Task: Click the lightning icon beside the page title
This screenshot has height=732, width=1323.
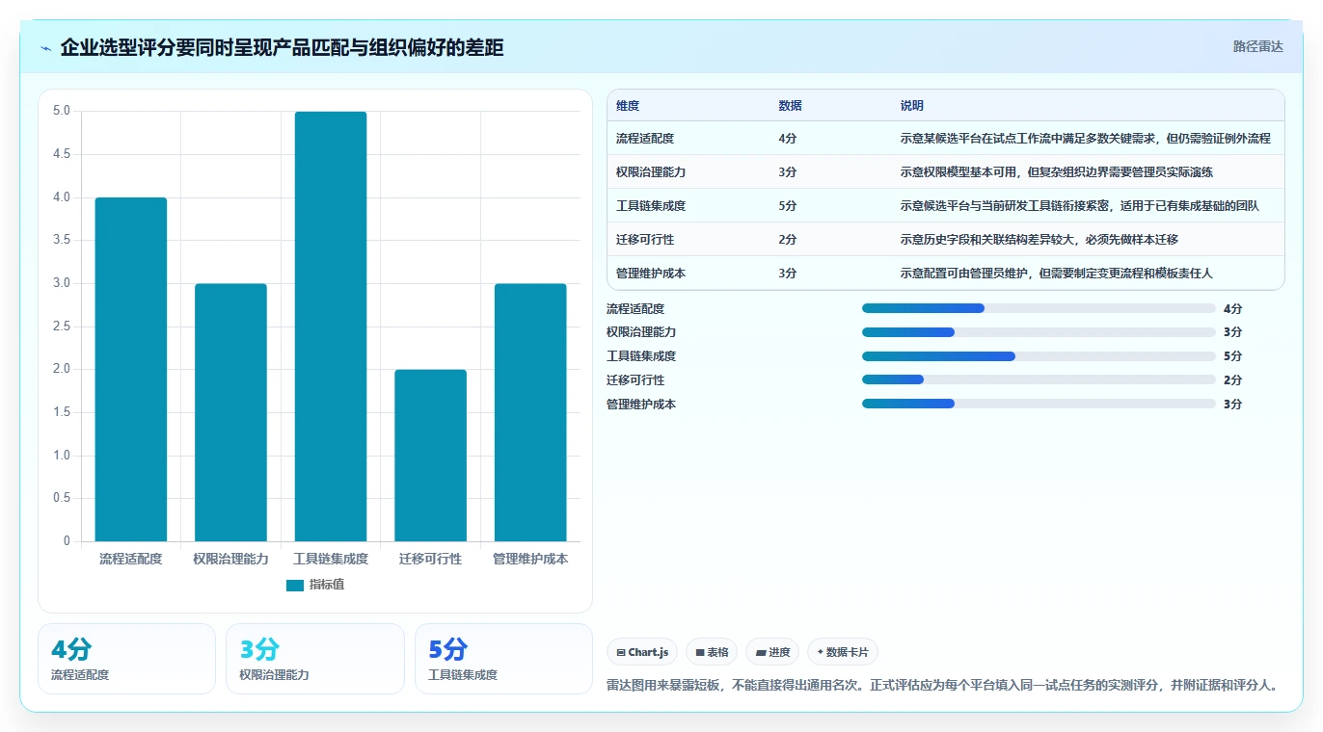Action: 46,48
